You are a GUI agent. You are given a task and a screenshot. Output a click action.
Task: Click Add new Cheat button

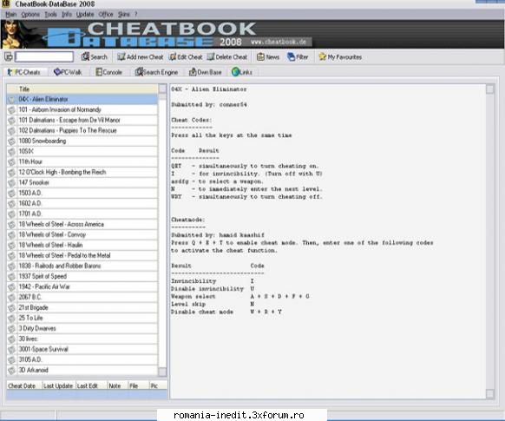pos(140,57)
